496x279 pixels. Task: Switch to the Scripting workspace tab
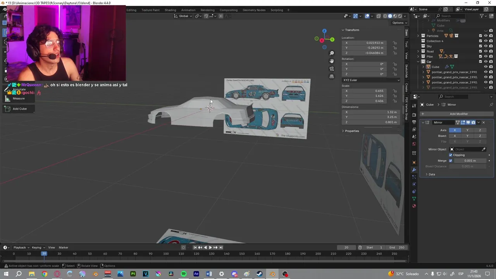[x=277, y=10]
